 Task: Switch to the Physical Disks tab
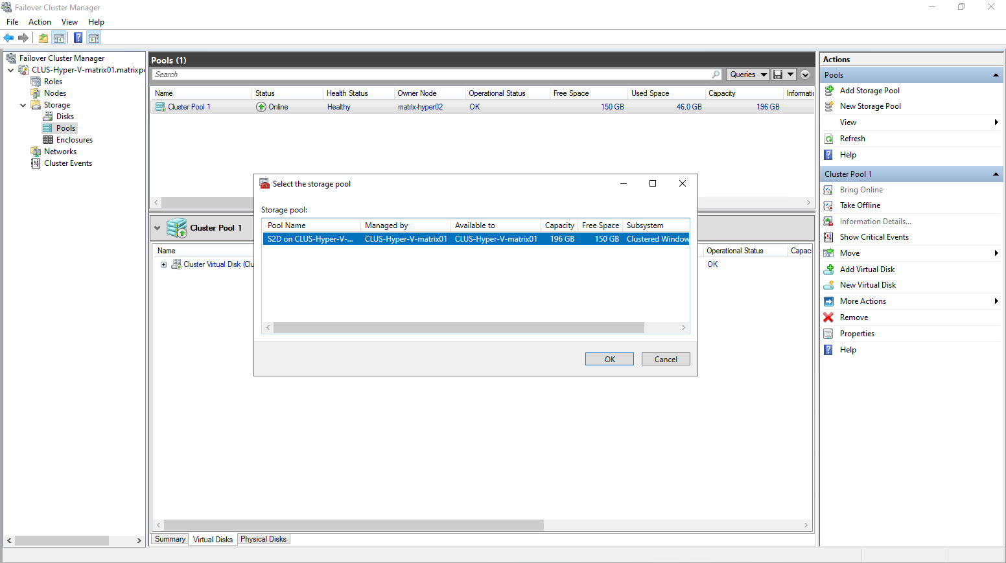coord(263,539)
